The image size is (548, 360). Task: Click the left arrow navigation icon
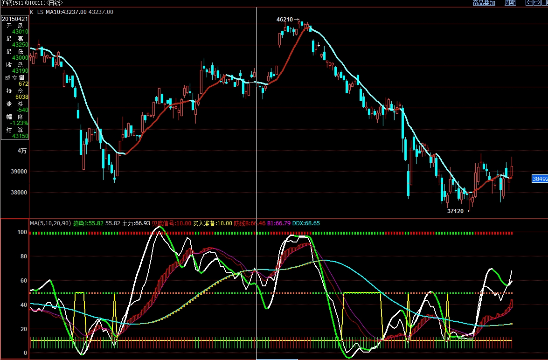529,3
